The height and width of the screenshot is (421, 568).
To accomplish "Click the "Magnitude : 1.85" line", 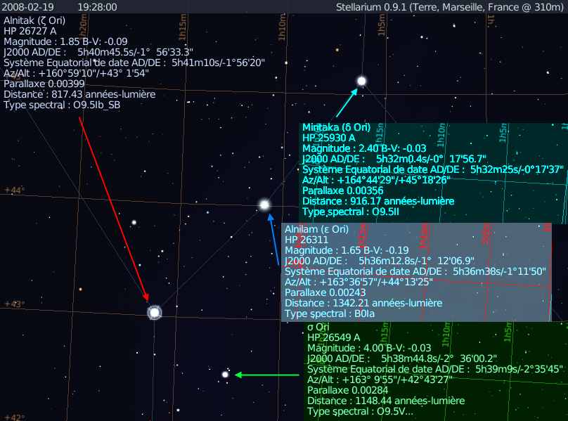I will coord(65,41).
